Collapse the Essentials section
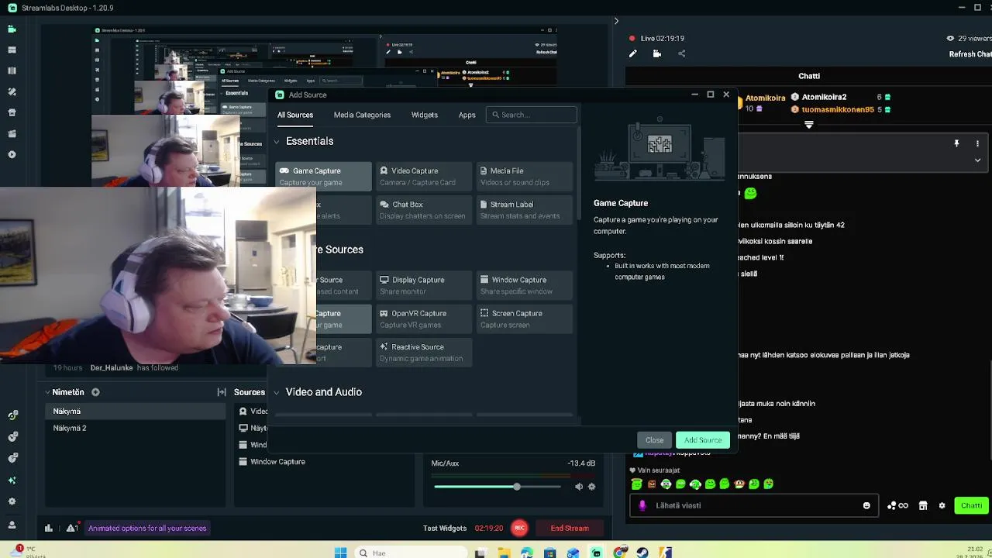This screenshot has height=558, width=992. (277, 142)
